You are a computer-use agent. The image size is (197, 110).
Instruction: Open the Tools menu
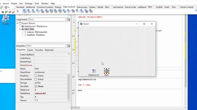coord(37,3)
